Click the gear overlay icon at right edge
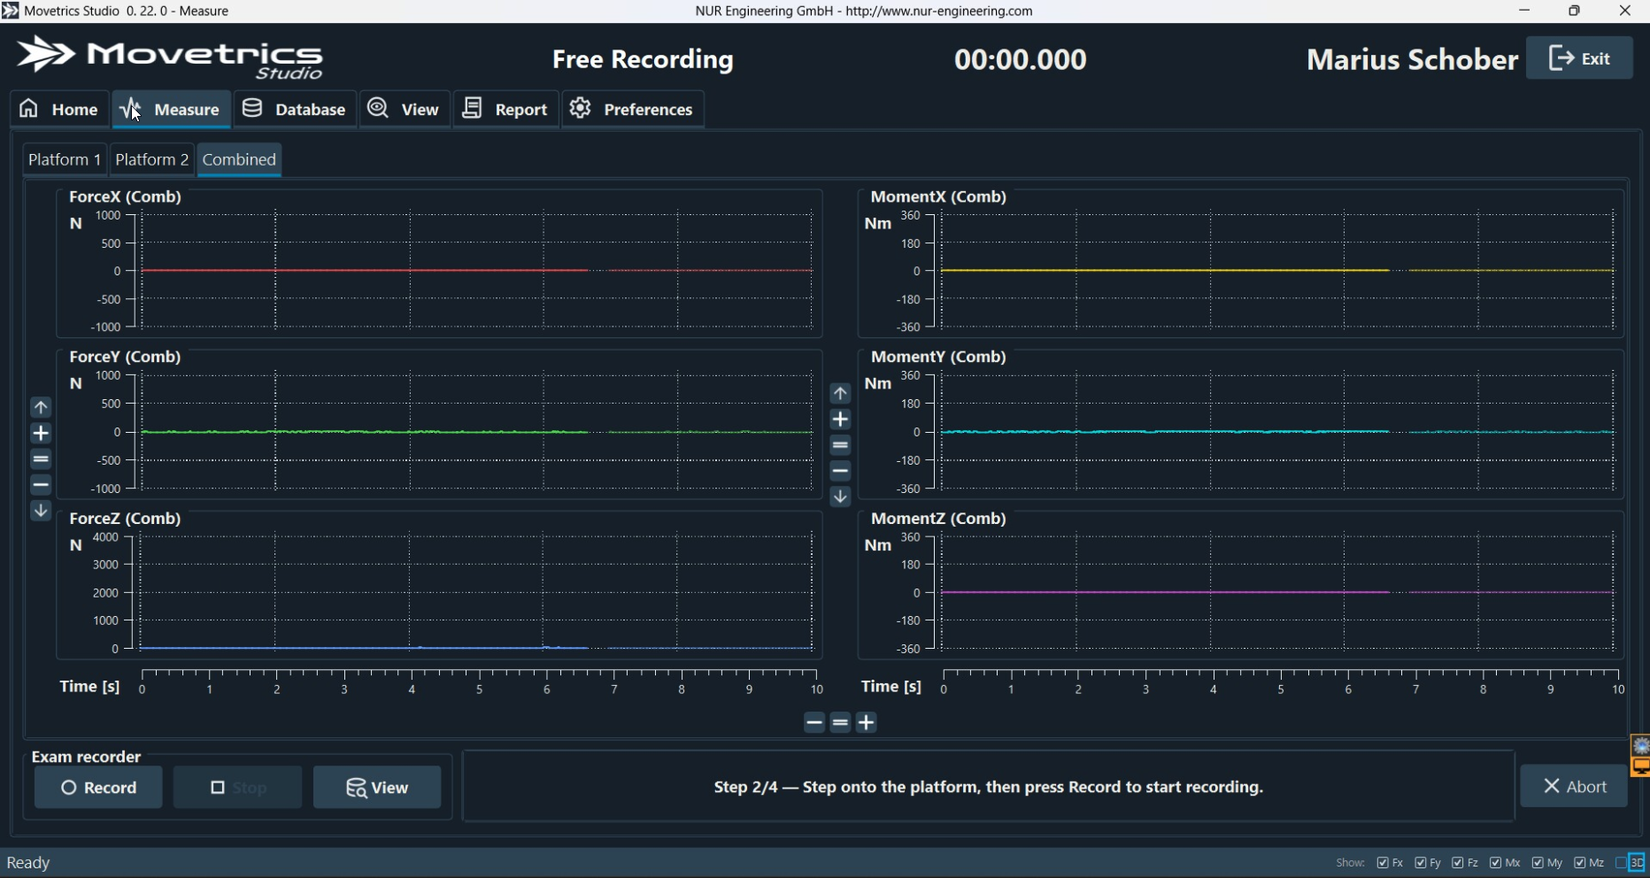Viewport: 1650px width, 878px height. (1641, 746)
